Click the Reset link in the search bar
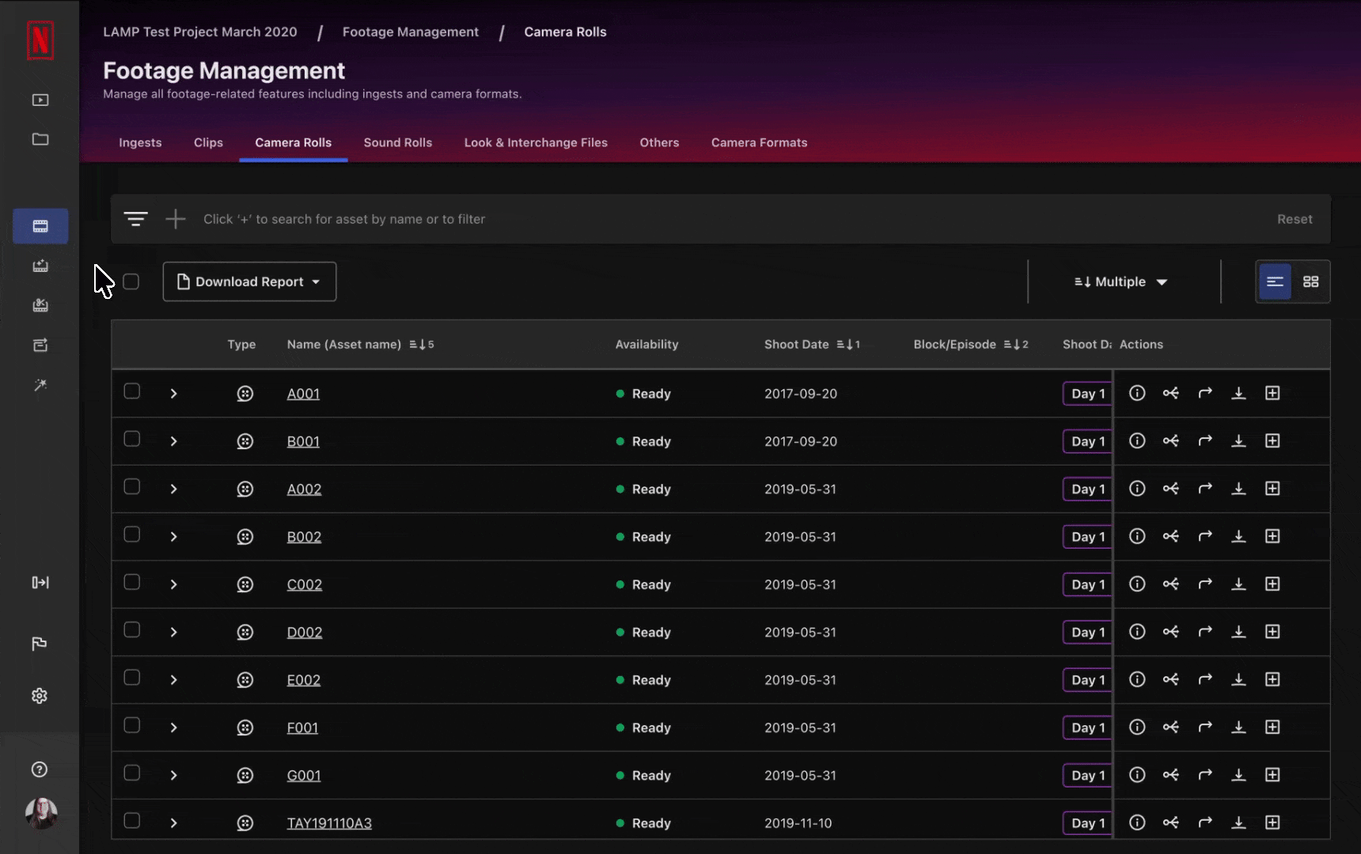1361x854 pixels. tap(1295, 219)
